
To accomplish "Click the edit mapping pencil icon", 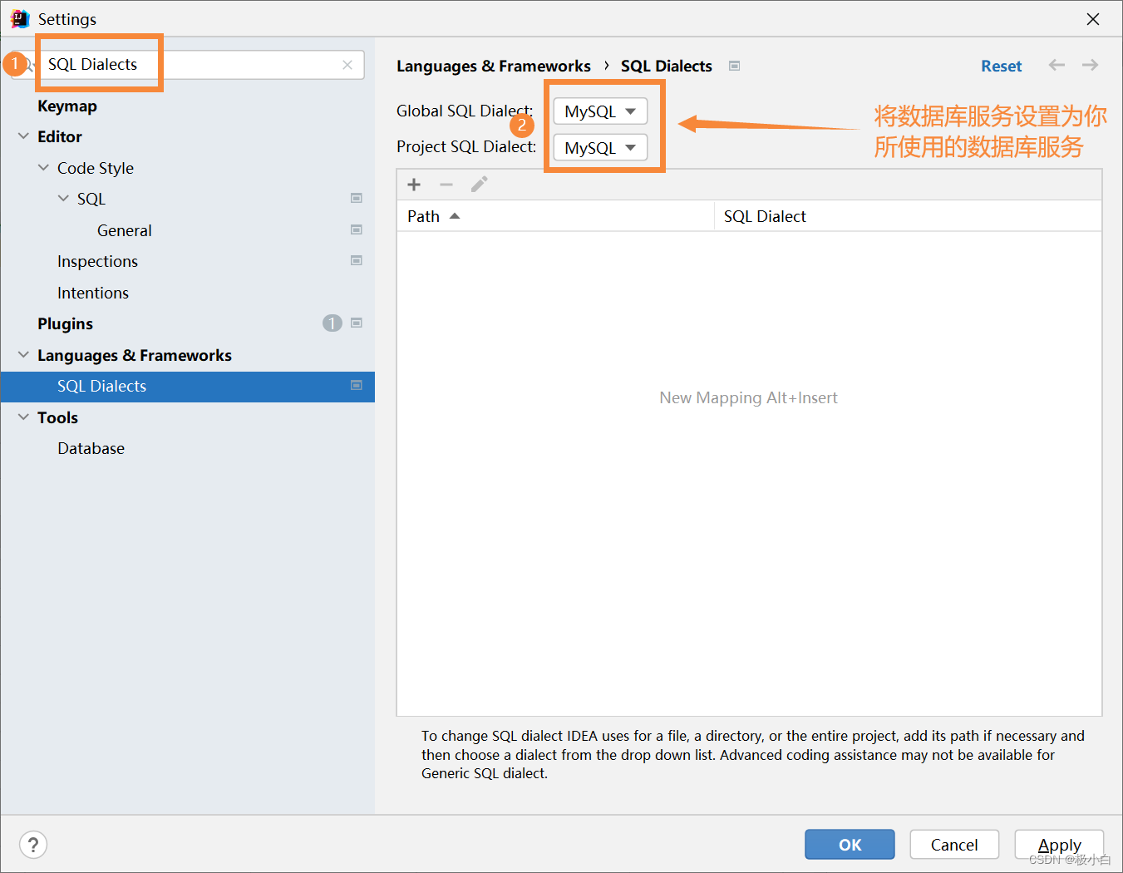I will tap(479, 185).
